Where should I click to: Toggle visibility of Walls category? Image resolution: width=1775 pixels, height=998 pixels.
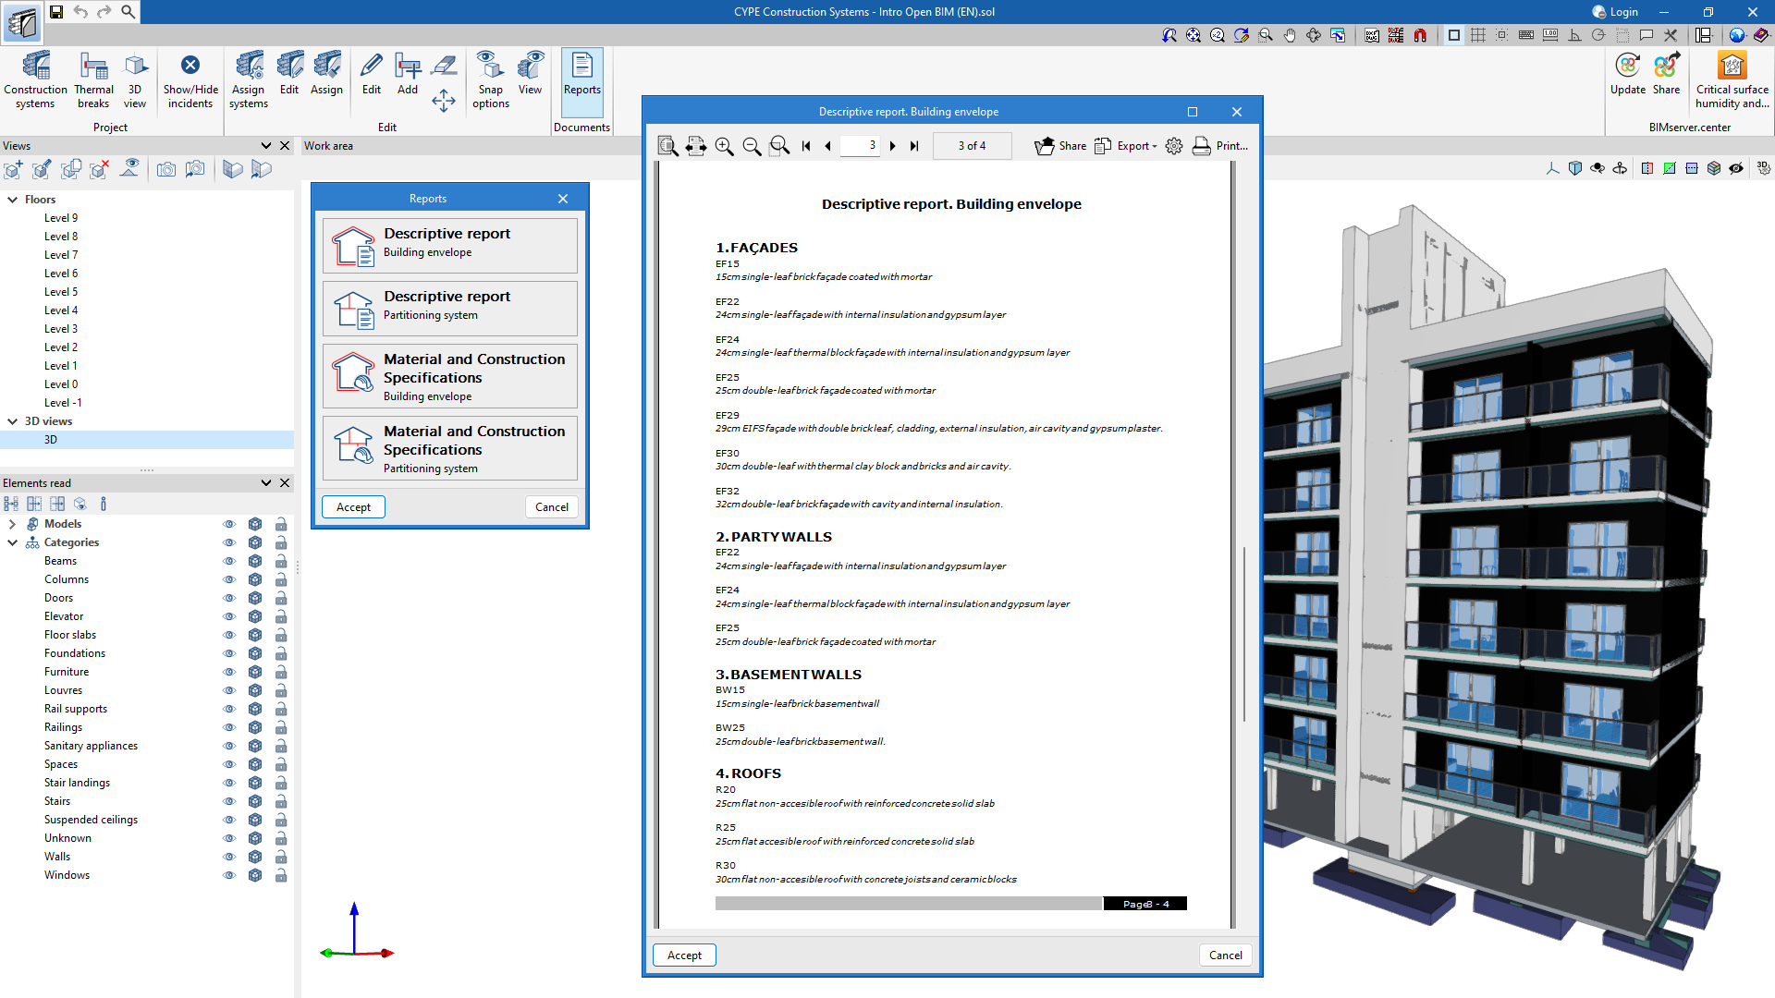(x=228, y=857)
